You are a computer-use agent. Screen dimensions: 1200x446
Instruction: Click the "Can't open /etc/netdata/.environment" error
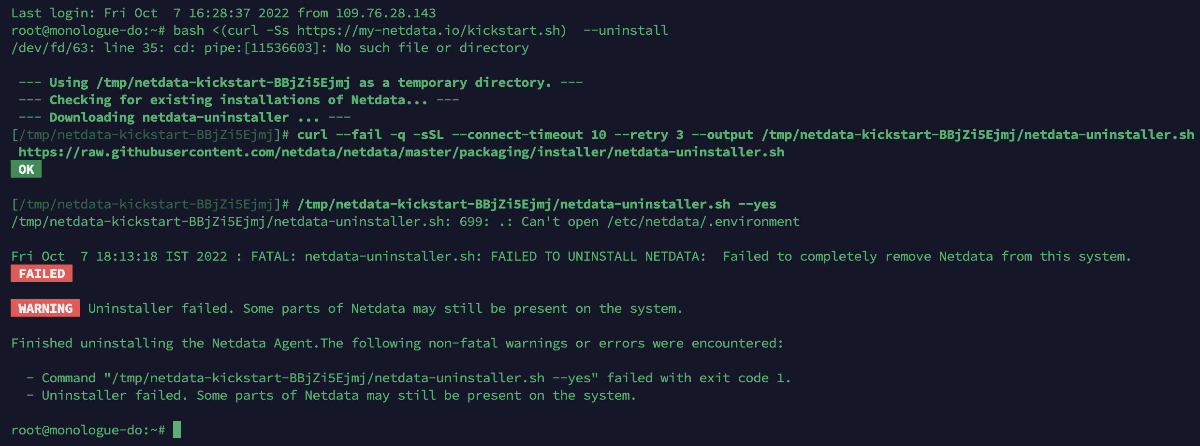click(660, 222)
